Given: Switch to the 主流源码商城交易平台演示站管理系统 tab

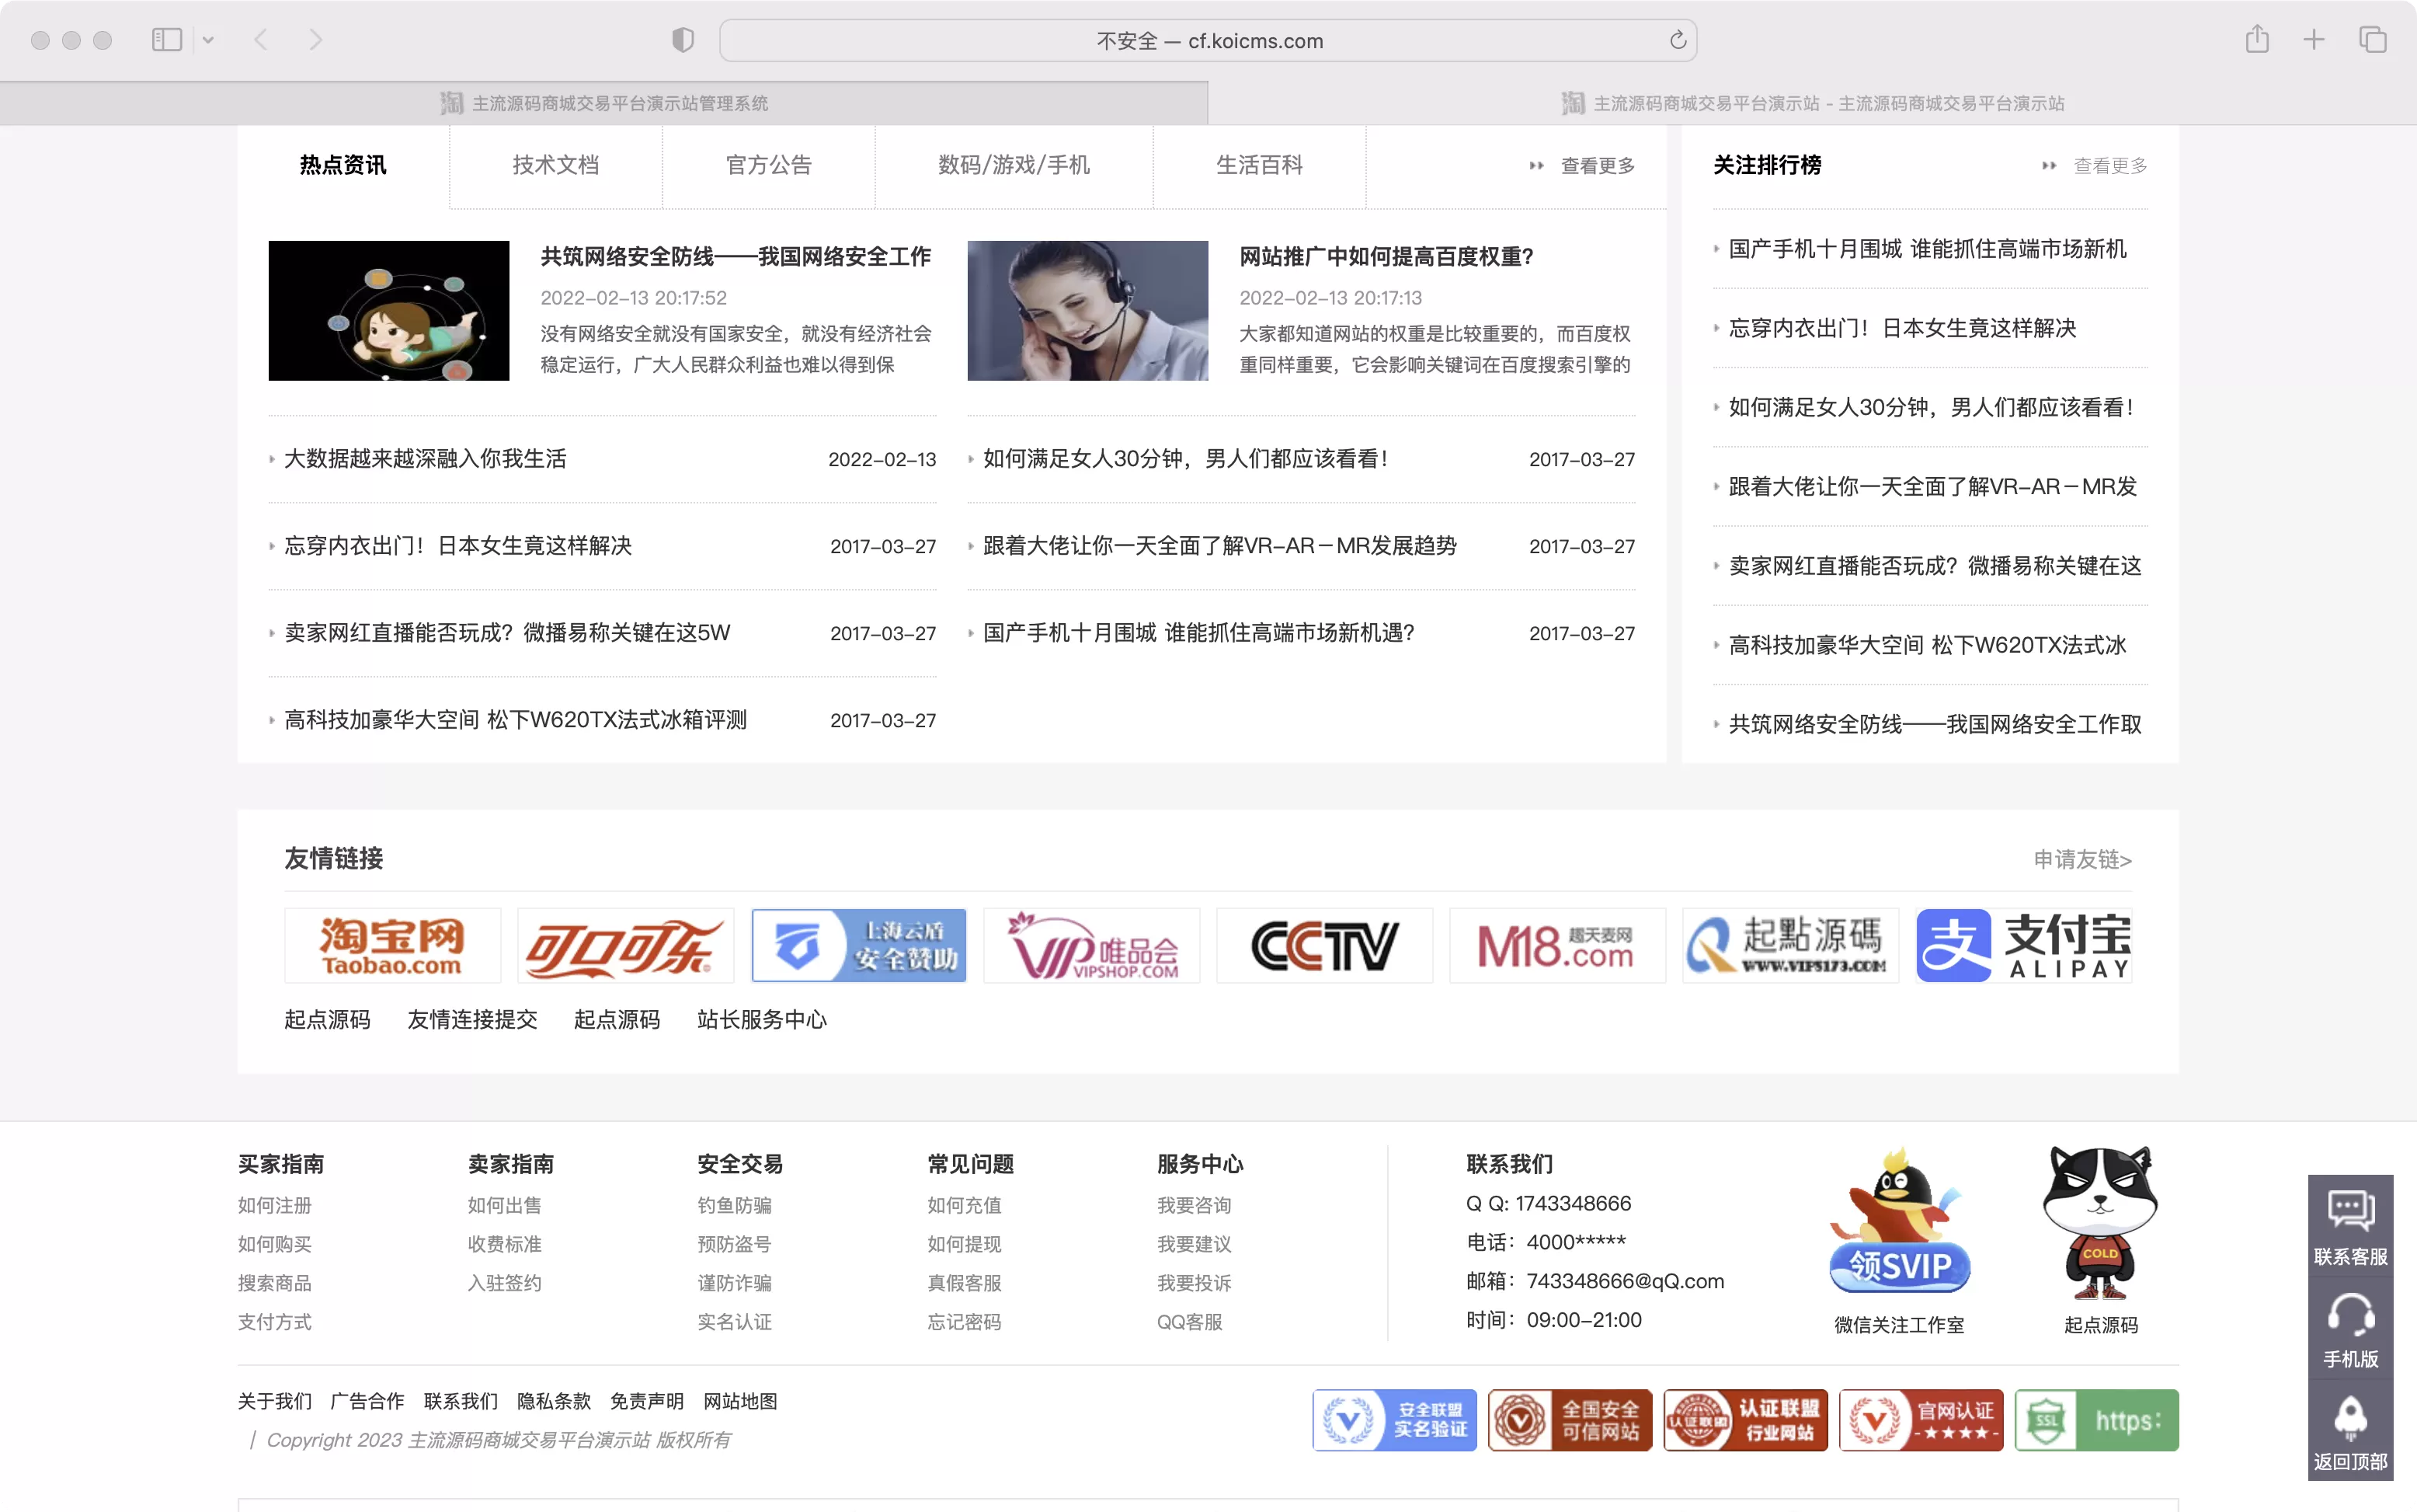Looking at the screenshot, I should pyautogui.click(x=603, y=103).
